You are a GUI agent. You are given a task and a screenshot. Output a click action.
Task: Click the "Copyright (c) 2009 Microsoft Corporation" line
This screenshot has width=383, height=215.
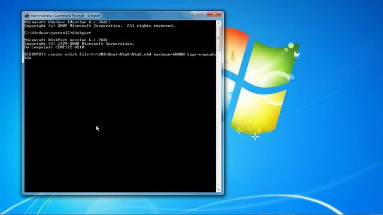tap(100, 26)
